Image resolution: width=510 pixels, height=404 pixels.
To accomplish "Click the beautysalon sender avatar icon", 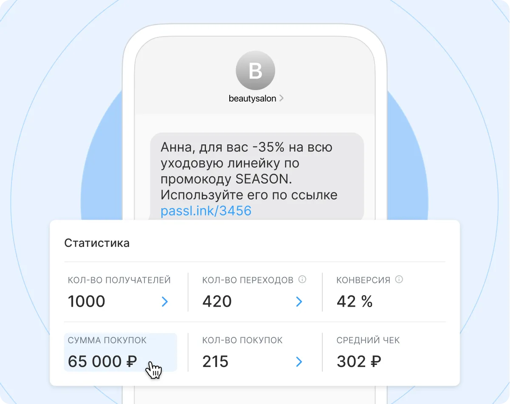I will [x=255, y=70].
